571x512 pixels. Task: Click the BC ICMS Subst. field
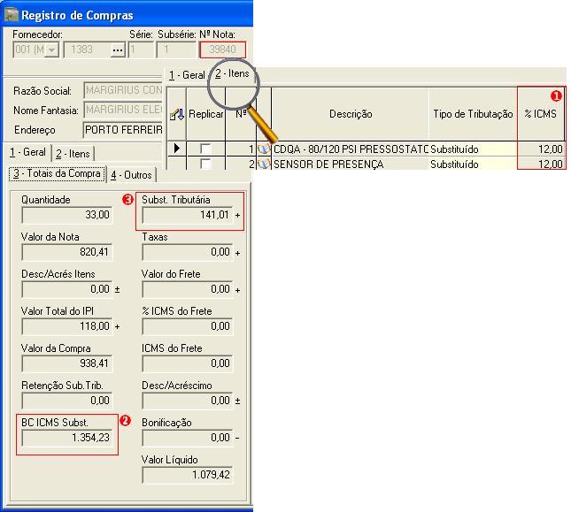66,438
